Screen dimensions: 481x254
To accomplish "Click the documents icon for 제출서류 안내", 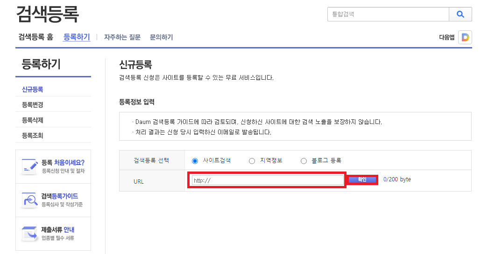I will pyautogui.click(x=29, y=234).
